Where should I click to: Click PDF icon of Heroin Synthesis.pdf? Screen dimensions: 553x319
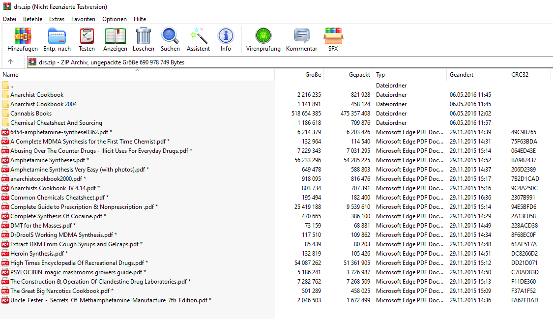coord(5,254)
